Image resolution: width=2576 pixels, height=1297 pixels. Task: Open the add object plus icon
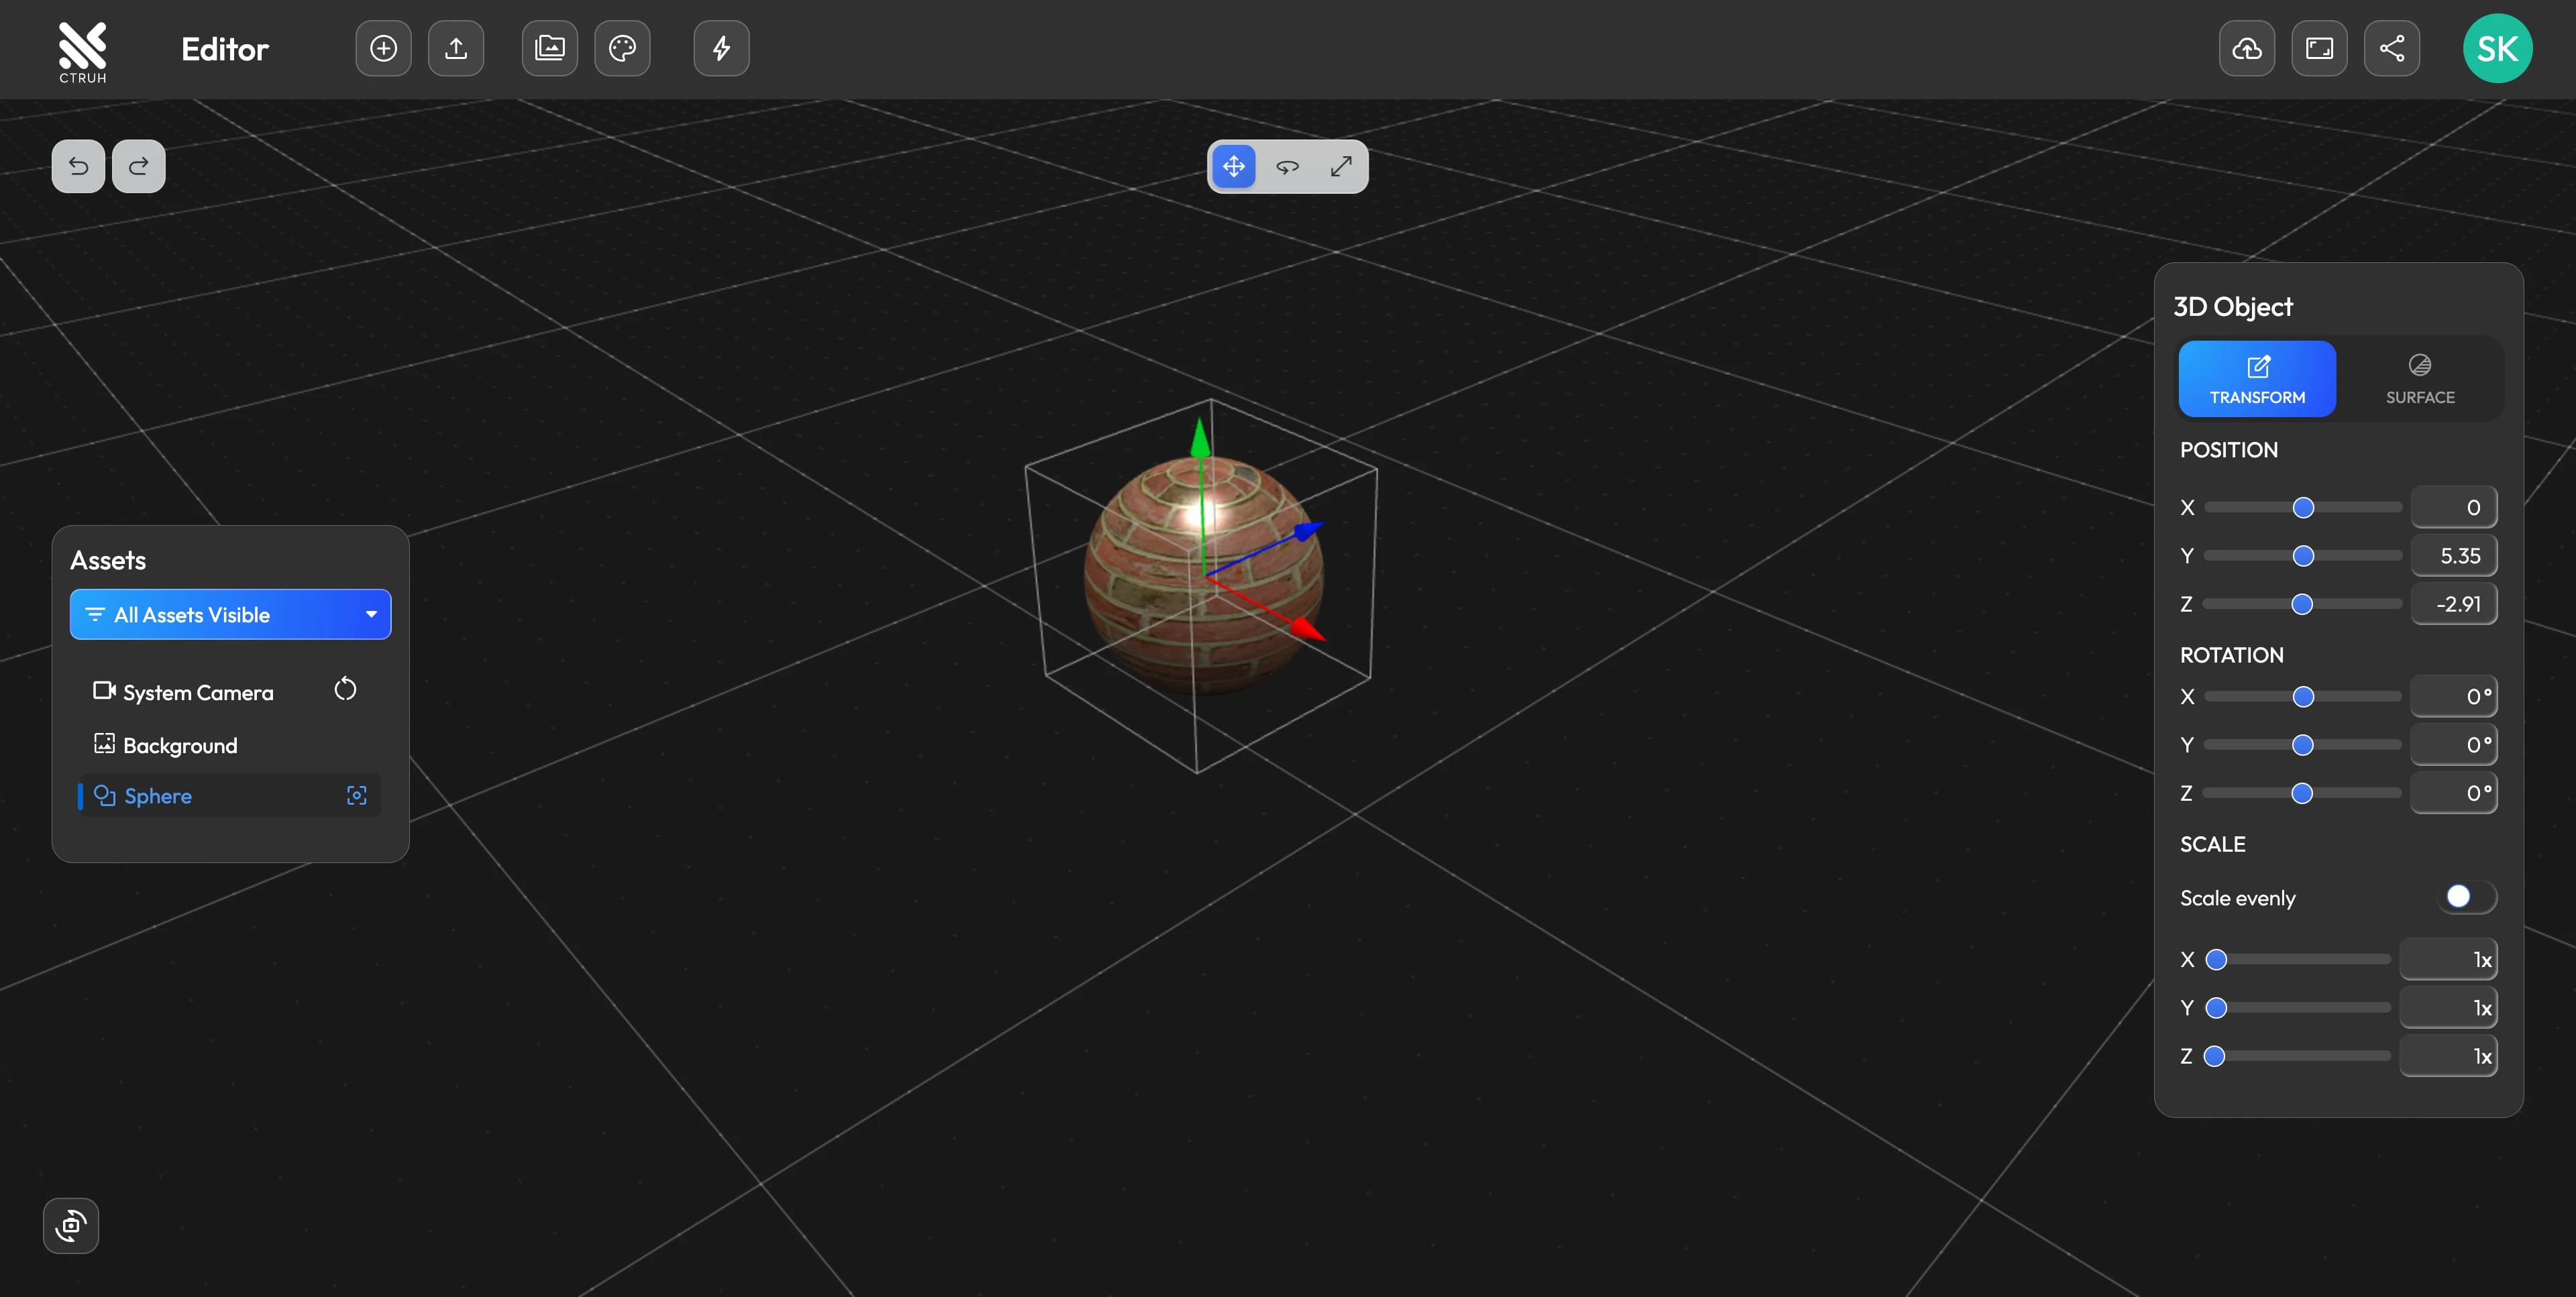point(384,48)
